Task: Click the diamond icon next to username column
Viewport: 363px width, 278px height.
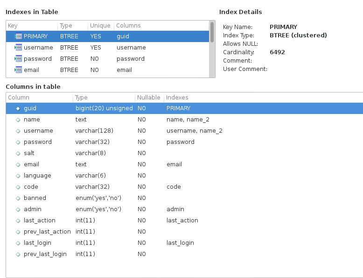Action: click(18, 131)
